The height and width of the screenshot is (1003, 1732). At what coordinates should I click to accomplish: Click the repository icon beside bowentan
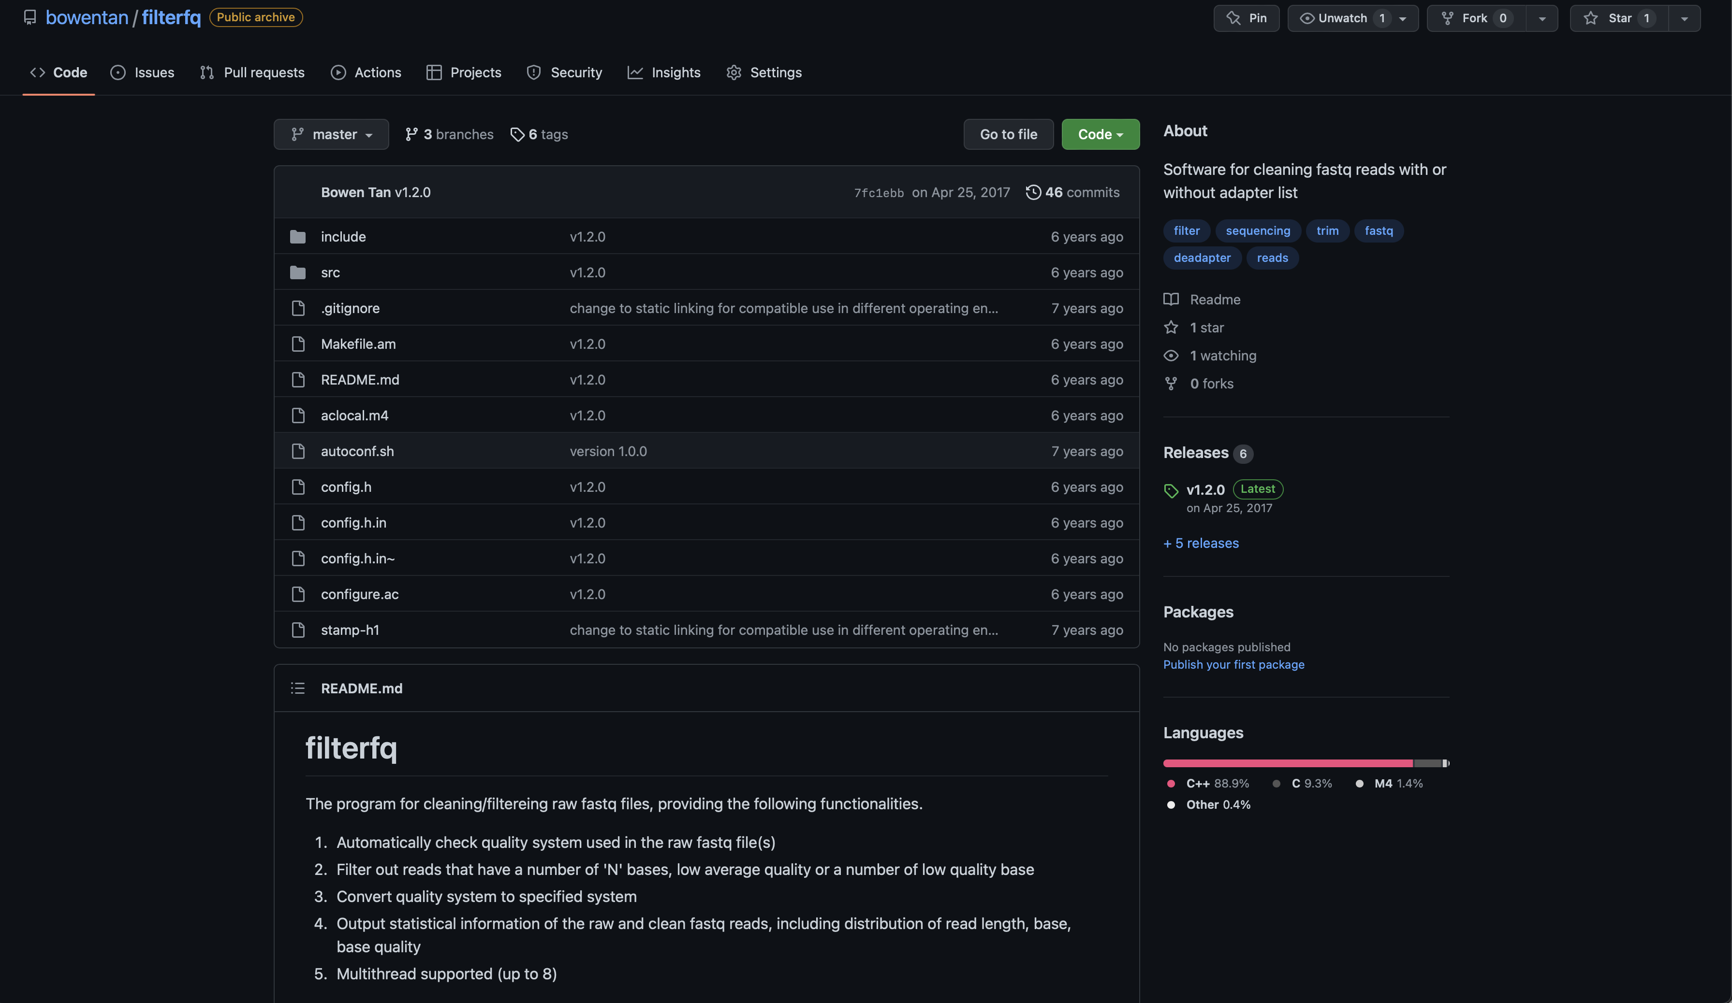[x=29, y=17]
